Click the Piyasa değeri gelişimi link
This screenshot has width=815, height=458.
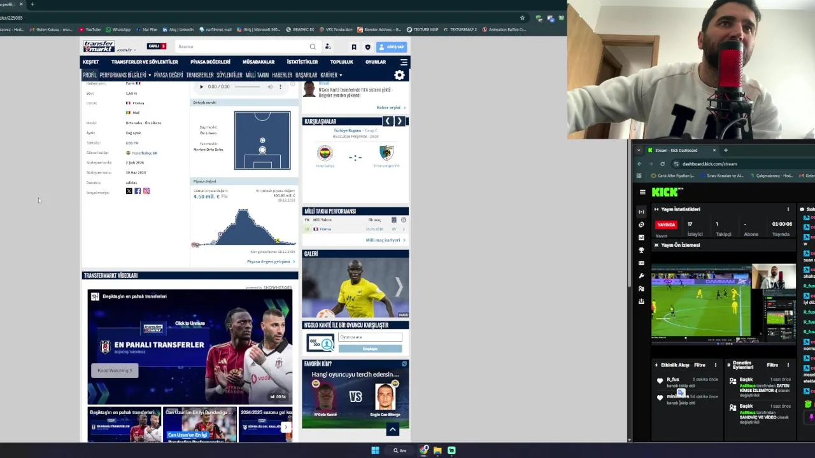(x=271, y=261)
